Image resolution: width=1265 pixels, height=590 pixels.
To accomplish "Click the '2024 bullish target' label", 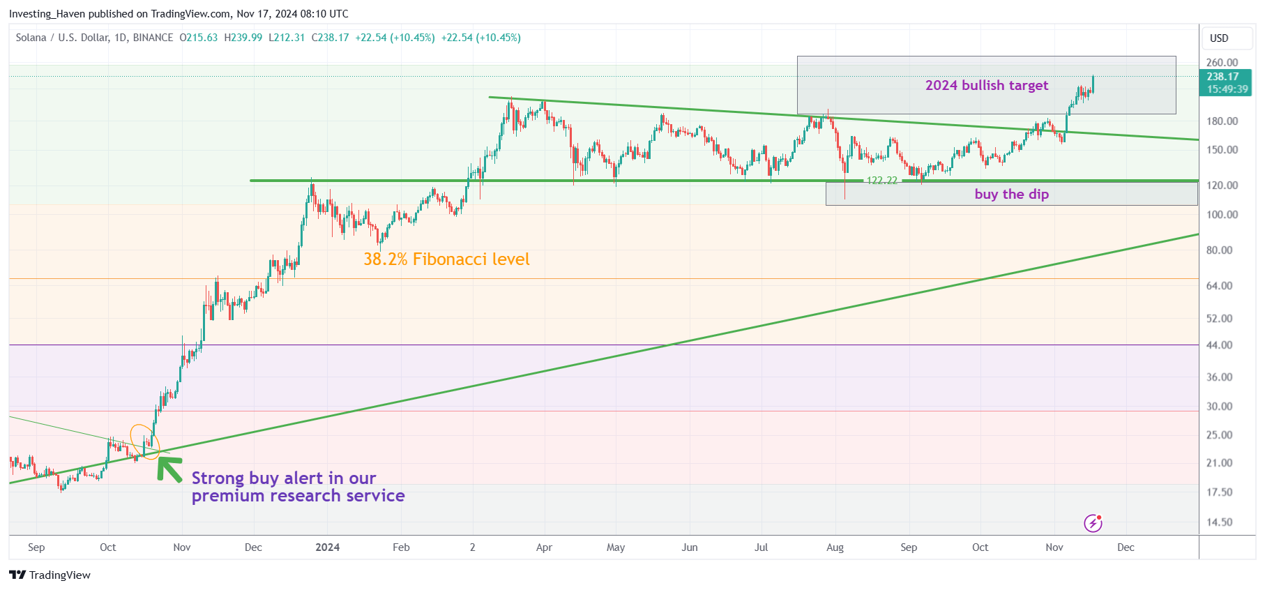I will click(987, 85).
